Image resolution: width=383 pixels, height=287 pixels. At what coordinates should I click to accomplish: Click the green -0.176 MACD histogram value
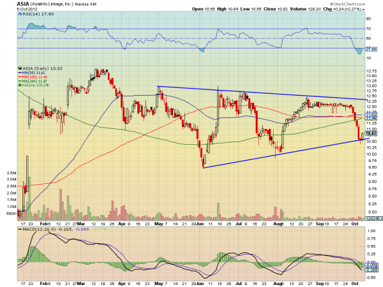tap(99, 230)
